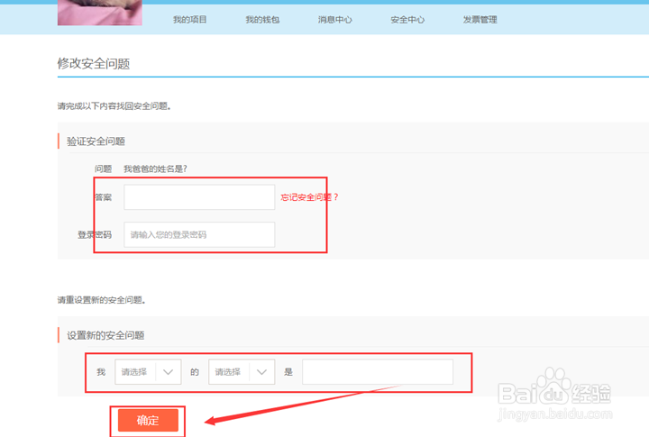Open 发票管理 tab

coord(480,20)
